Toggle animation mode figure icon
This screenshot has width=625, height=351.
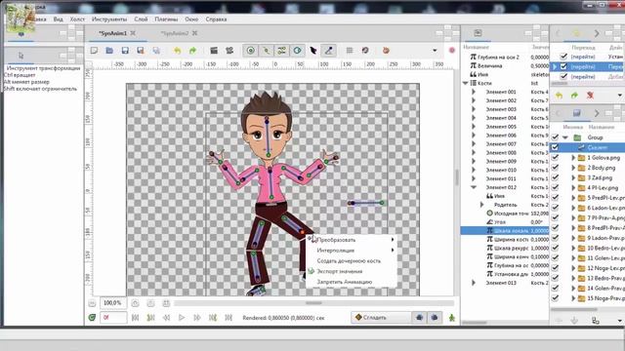(x=451, y=318)
